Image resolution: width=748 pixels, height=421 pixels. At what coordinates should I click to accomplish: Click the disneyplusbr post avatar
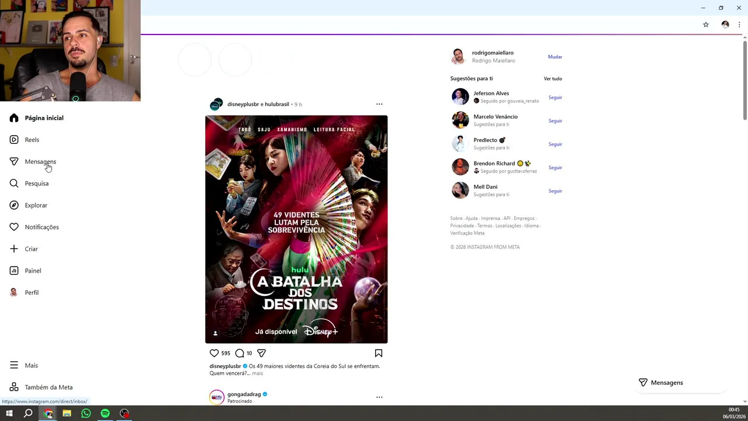(x=216, y=104)
